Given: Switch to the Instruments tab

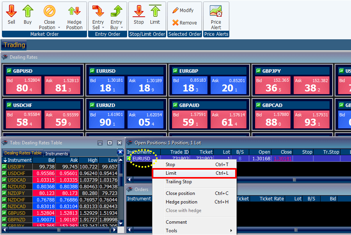Looking at the screenshot, I should click(x=57, y=154).
